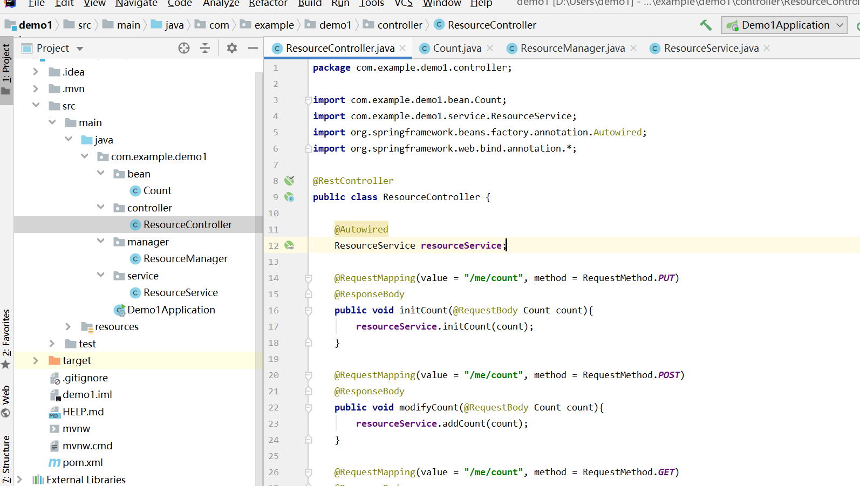860x486 pixels.
Task: Collapse the src folder
Action: [36, 105]
